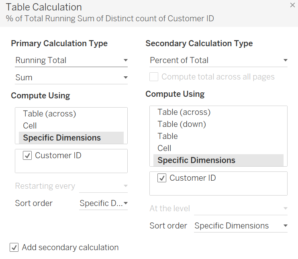Select Table (across) in primary Compute Using
This screenshot has width=298, height=259.
coord(49,114)
